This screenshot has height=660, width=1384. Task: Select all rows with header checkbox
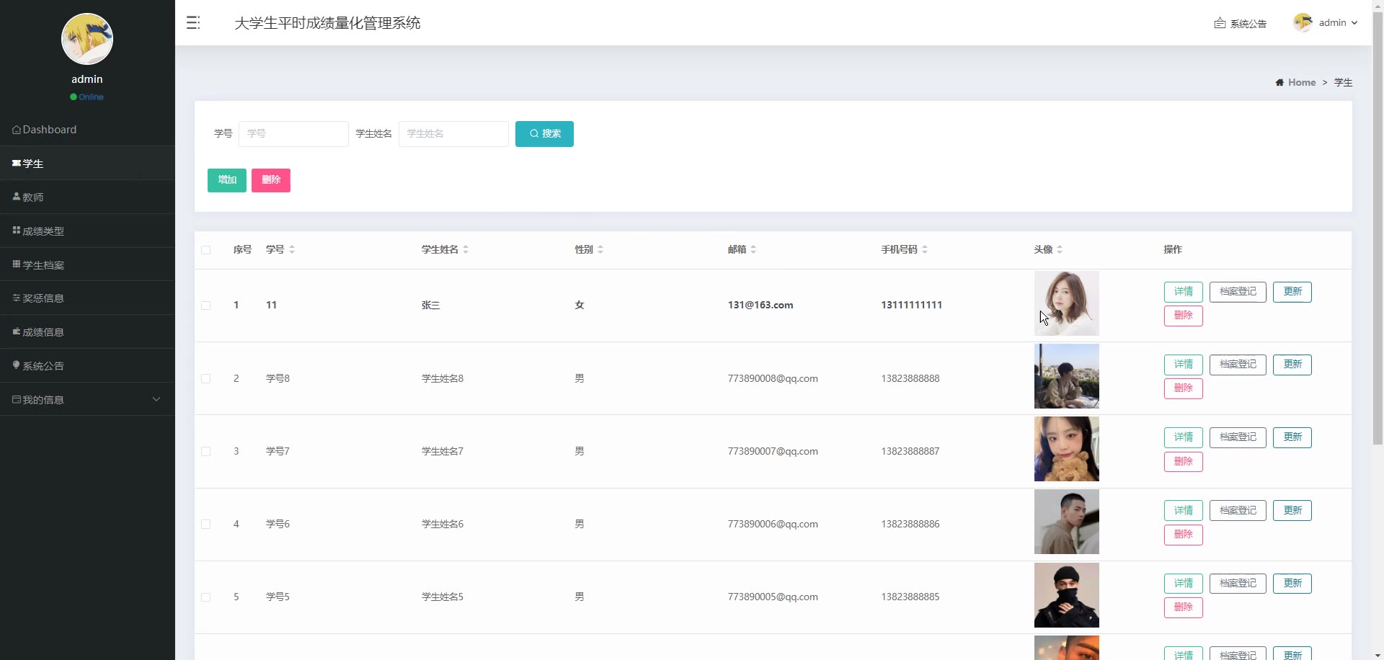coord(206,250)
